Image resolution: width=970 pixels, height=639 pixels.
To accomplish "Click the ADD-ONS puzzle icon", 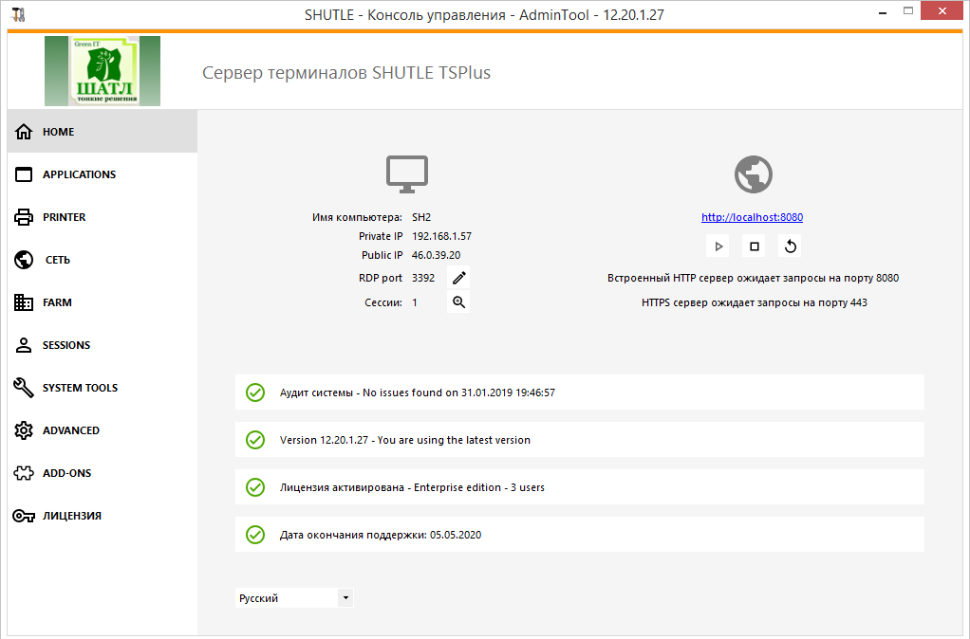I will (23, 472).
